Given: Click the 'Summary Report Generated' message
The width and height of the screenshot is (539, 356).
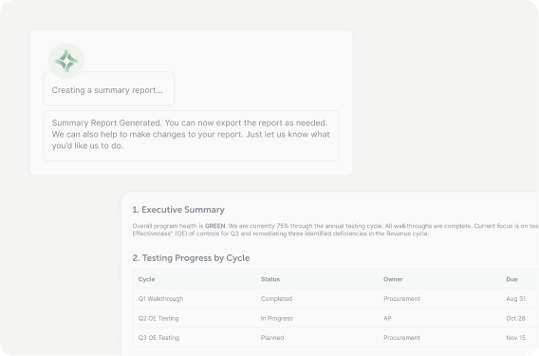Looking at the screenshot, I should pyautogui.click(x=191, y=136).
